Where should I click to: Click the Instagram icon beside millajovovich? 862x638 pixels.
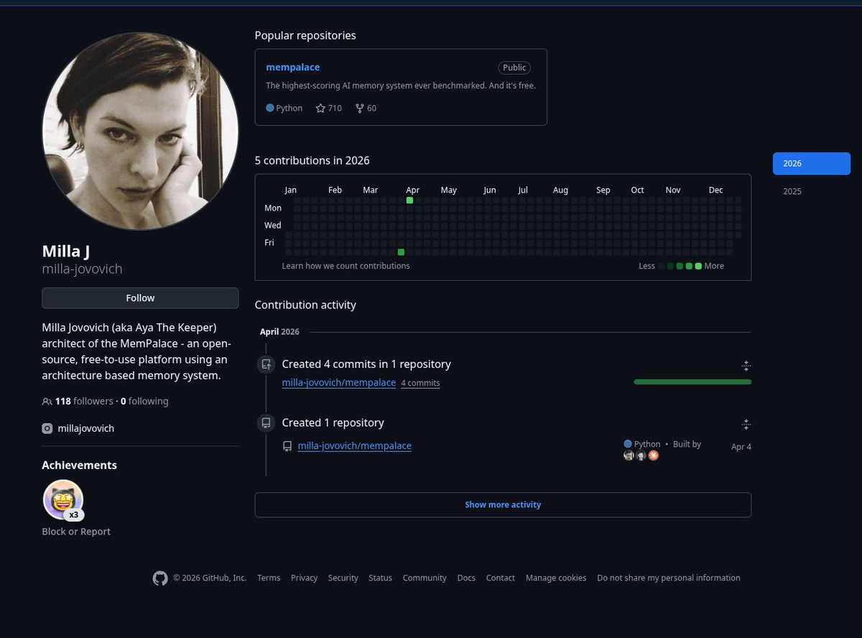click(47, 428)
